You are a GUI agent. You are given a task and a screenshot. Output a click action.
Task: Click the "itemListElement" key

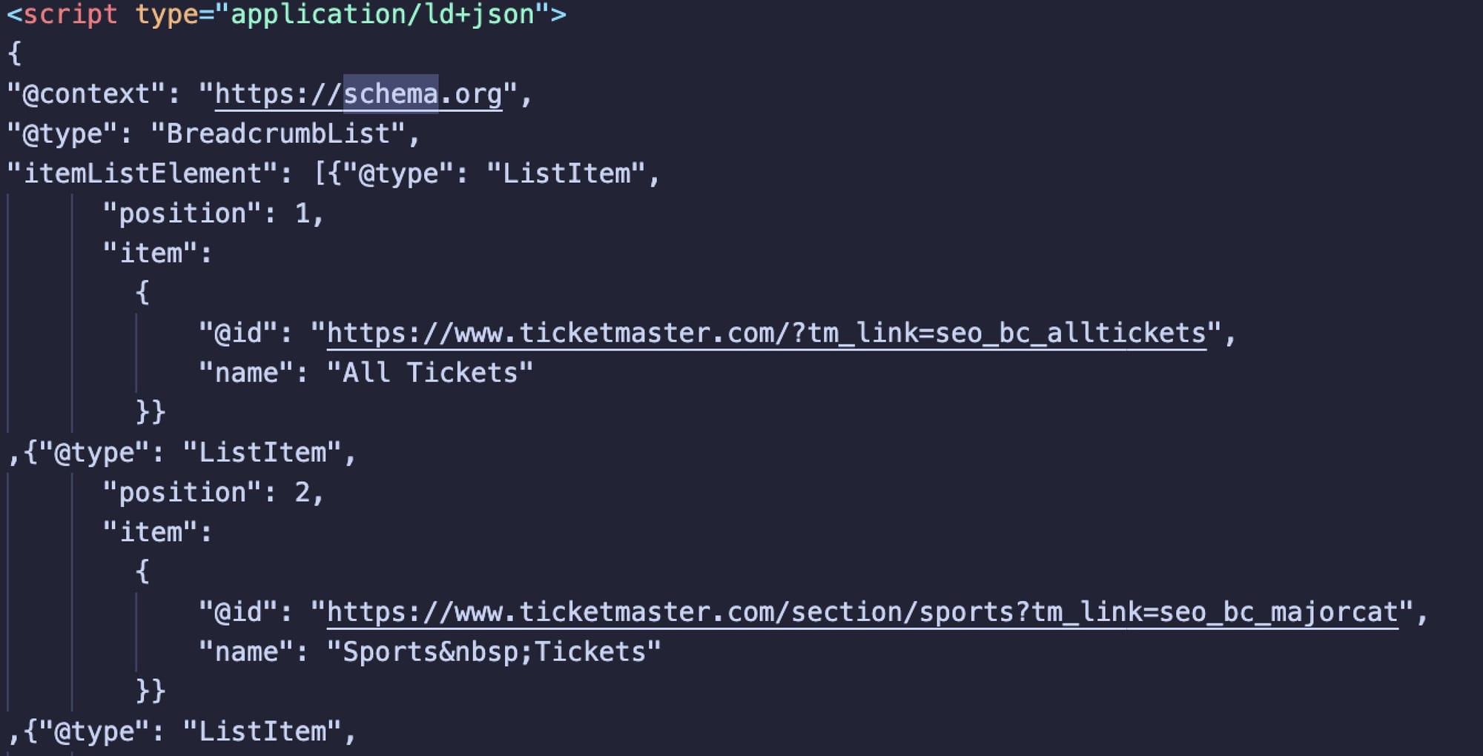pyautogui.click(x=143, y=174)
